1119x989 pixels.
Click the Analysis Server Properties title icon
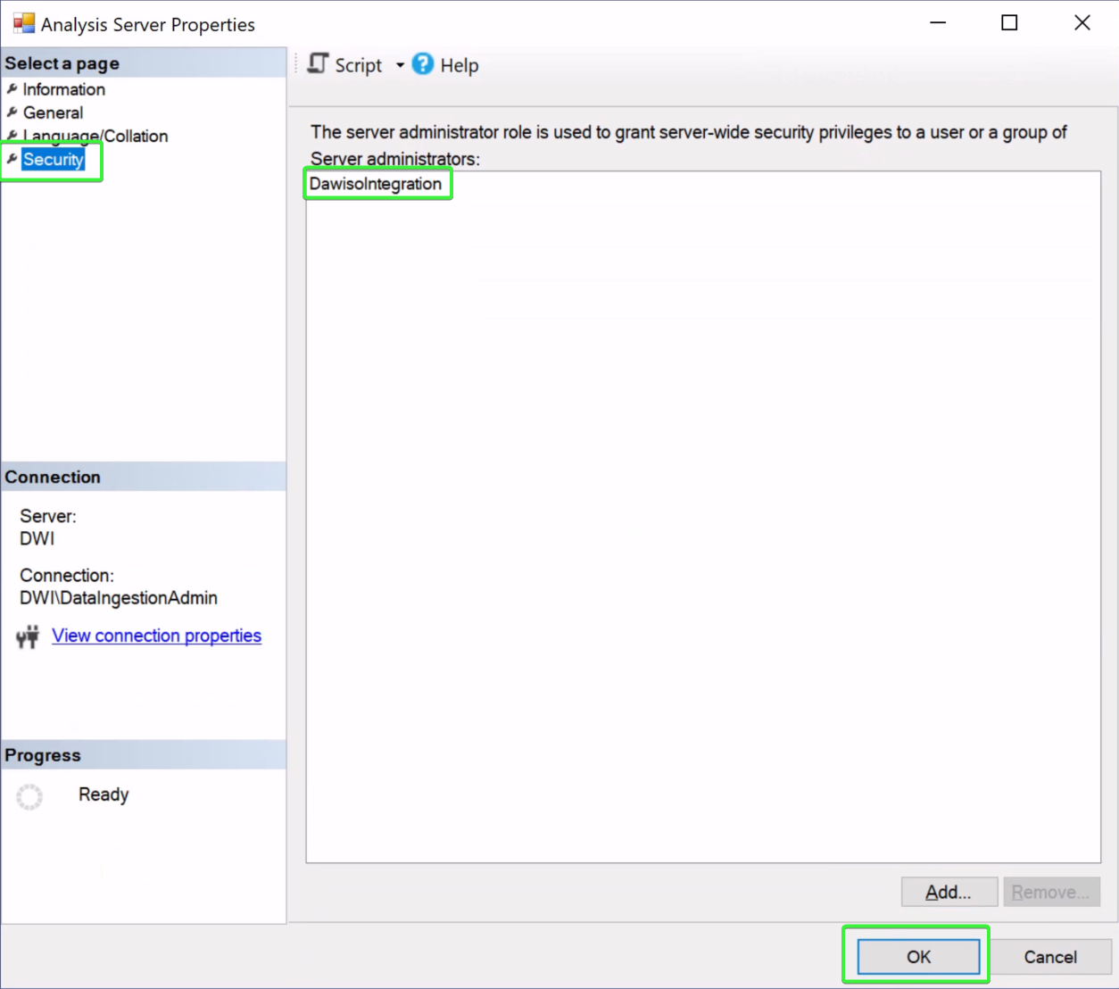[x=24, y=23]
